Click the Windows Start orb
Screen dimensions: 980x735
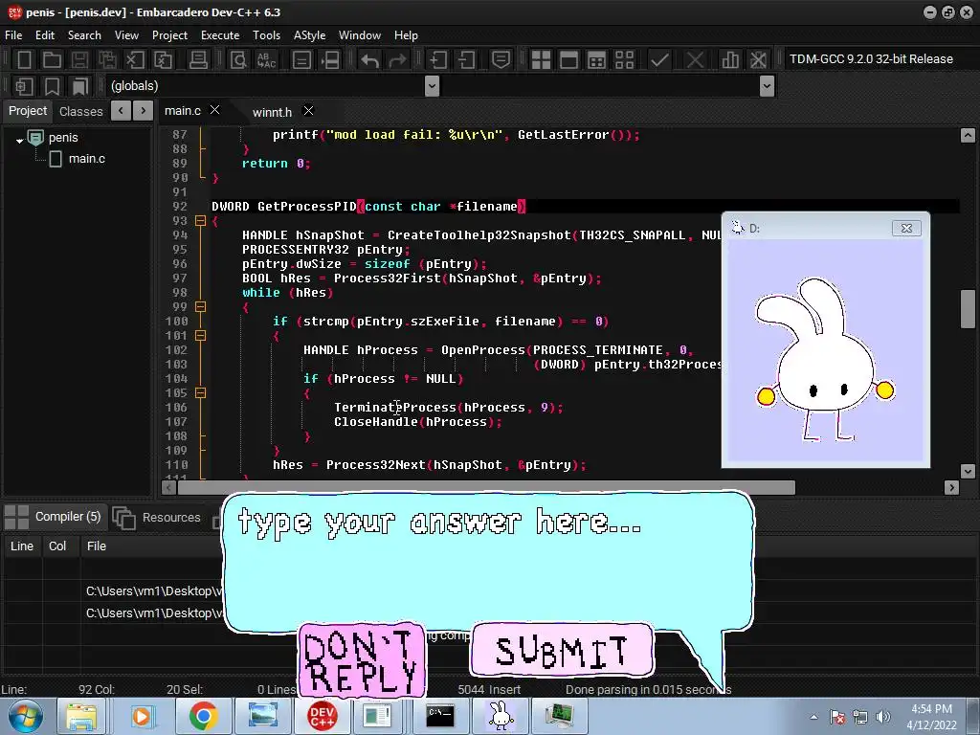25,716
